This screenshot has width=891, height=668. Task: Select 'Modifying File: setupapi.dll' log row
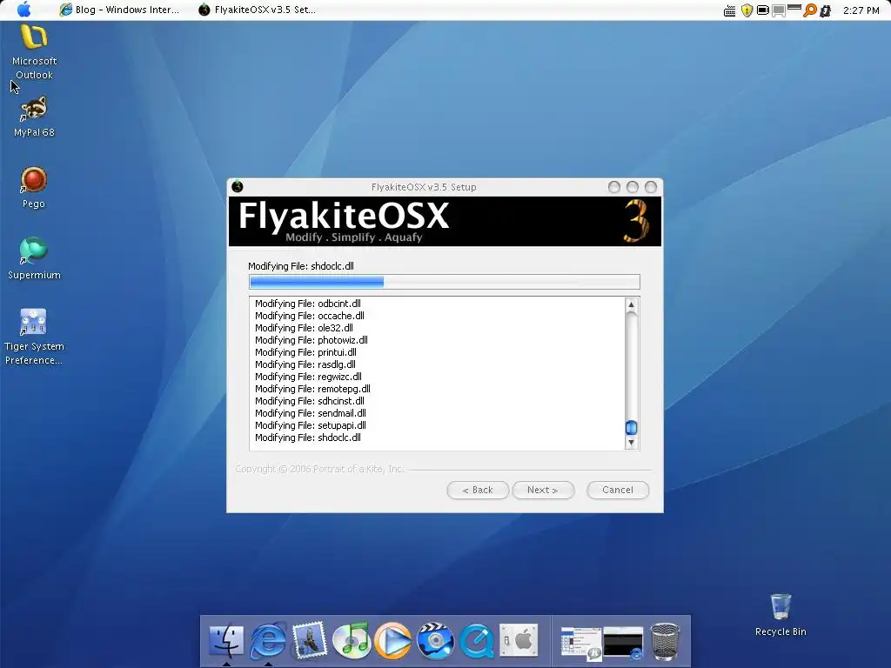point(311,425)
